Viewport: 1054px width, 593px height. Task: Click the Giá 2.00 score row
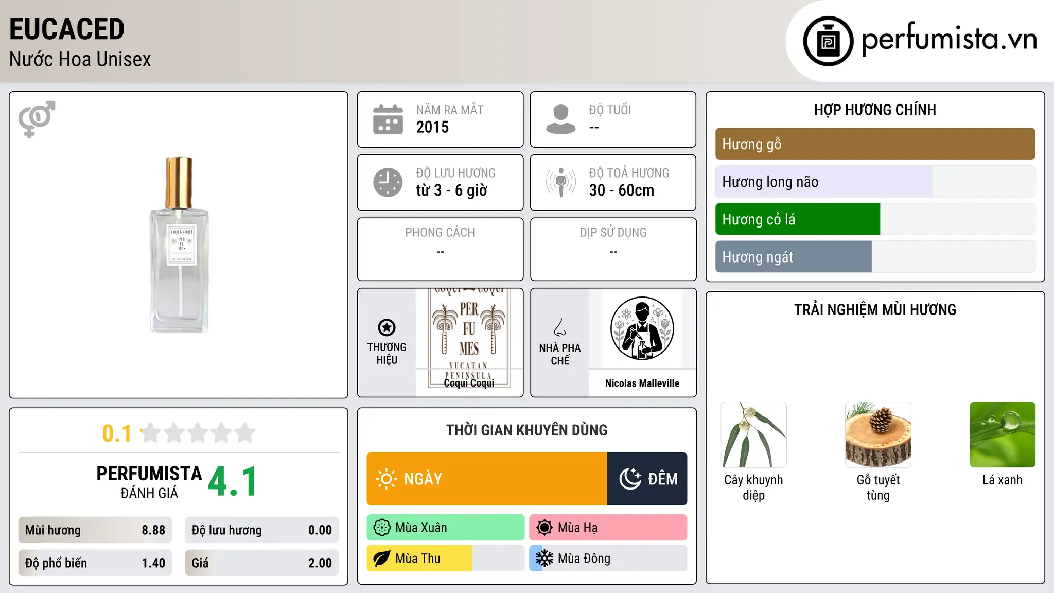tap(261, 563)
